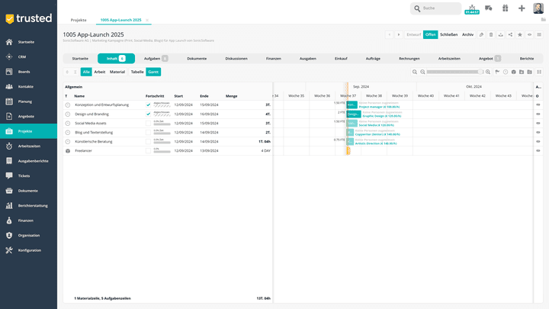
Task: Check the Freelancer row checkbox
Action: click(x=148, y=150)
